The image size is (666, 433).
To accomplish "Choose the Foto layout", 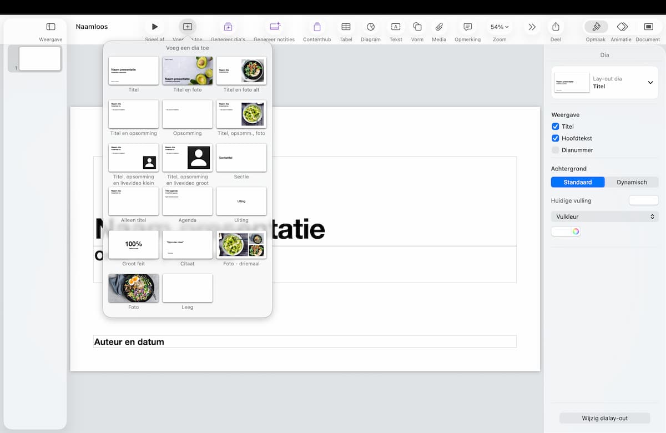I will (134, 288).
